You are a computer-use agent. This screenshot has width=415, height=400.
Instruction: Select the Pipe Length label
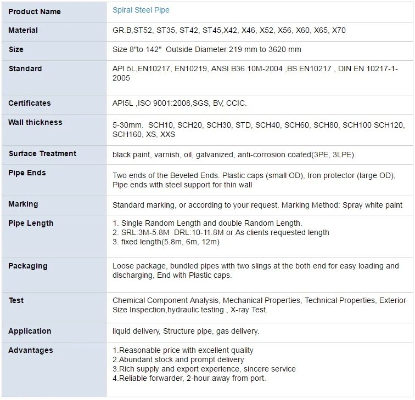click(31, 224)
